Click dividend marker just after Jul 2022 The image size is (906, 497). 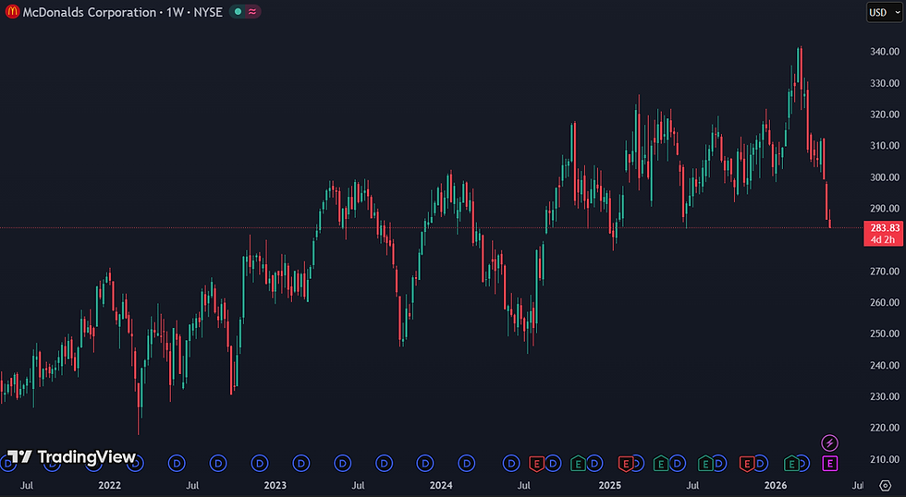pos(218,463)
